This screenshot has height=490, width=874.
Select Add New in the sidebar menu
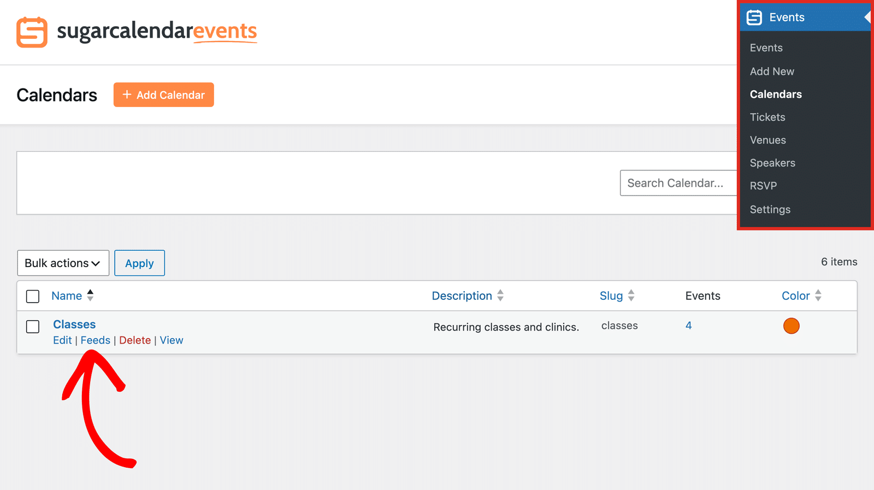point(772,72)
